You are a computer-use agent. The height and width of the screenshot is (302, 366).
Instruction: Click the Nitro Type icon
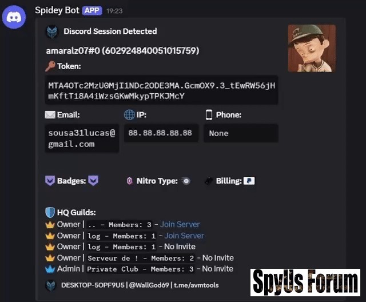coord(186,181)
